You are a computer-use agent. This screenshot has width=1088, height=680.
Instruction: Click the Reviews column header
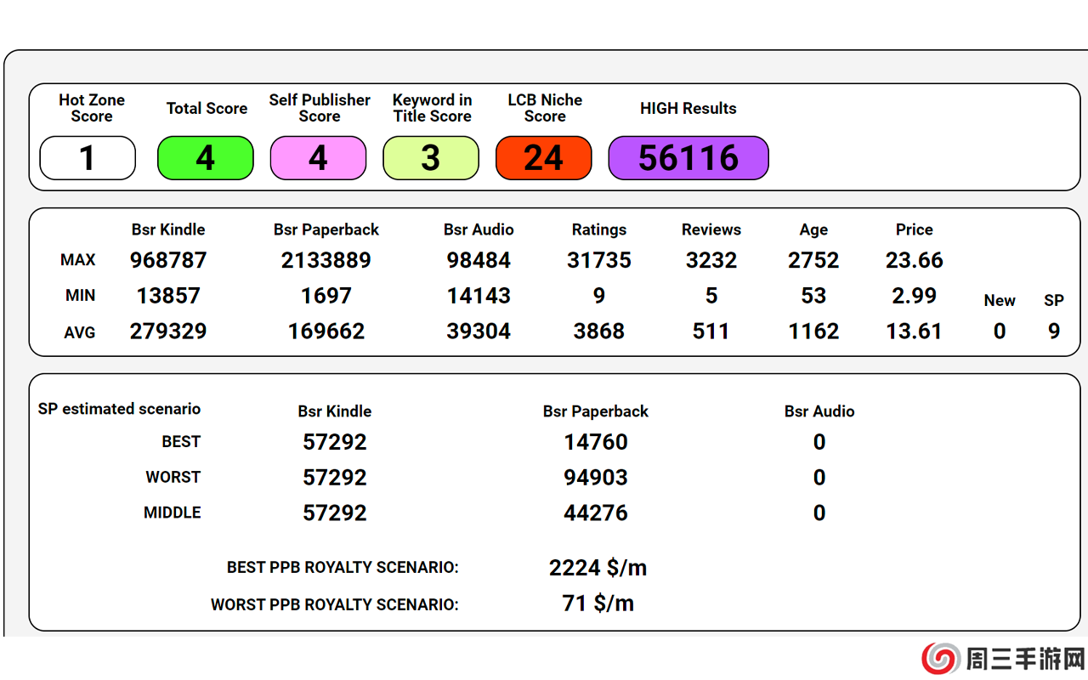coord(711,229)
